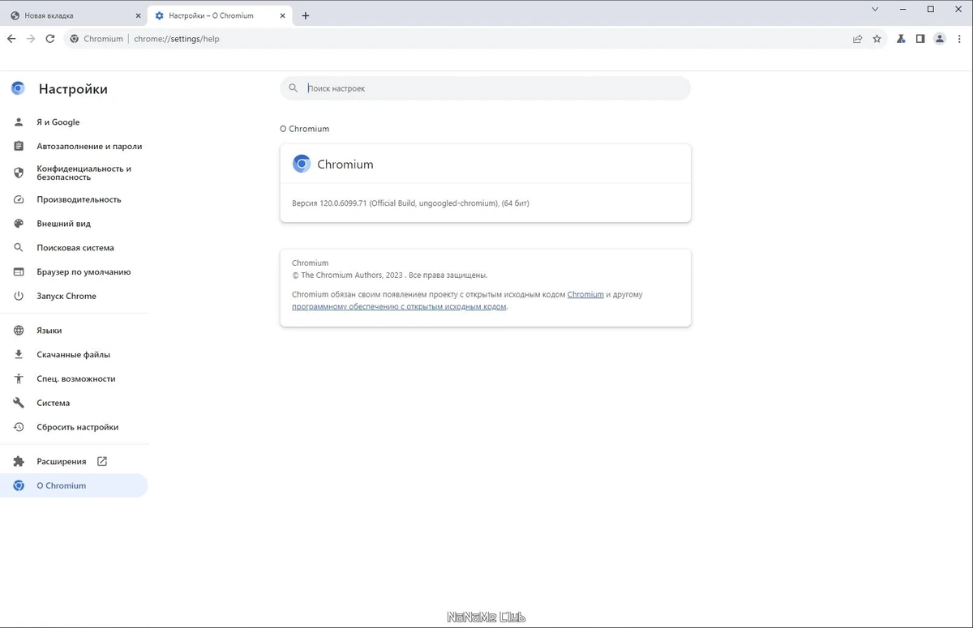Click the address bar URL chrome://settings/help
Viewport: 973px width, 628px height.
click(177, 39)
